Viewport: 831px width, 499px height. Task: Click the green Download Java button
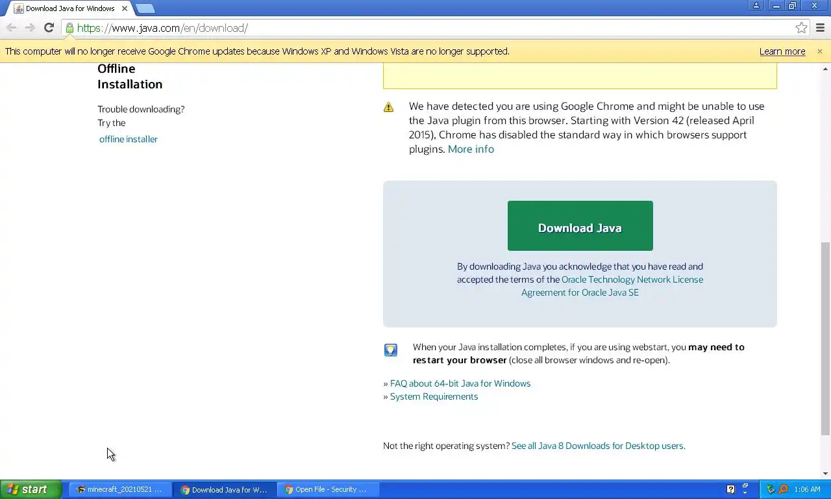(580, 225)
